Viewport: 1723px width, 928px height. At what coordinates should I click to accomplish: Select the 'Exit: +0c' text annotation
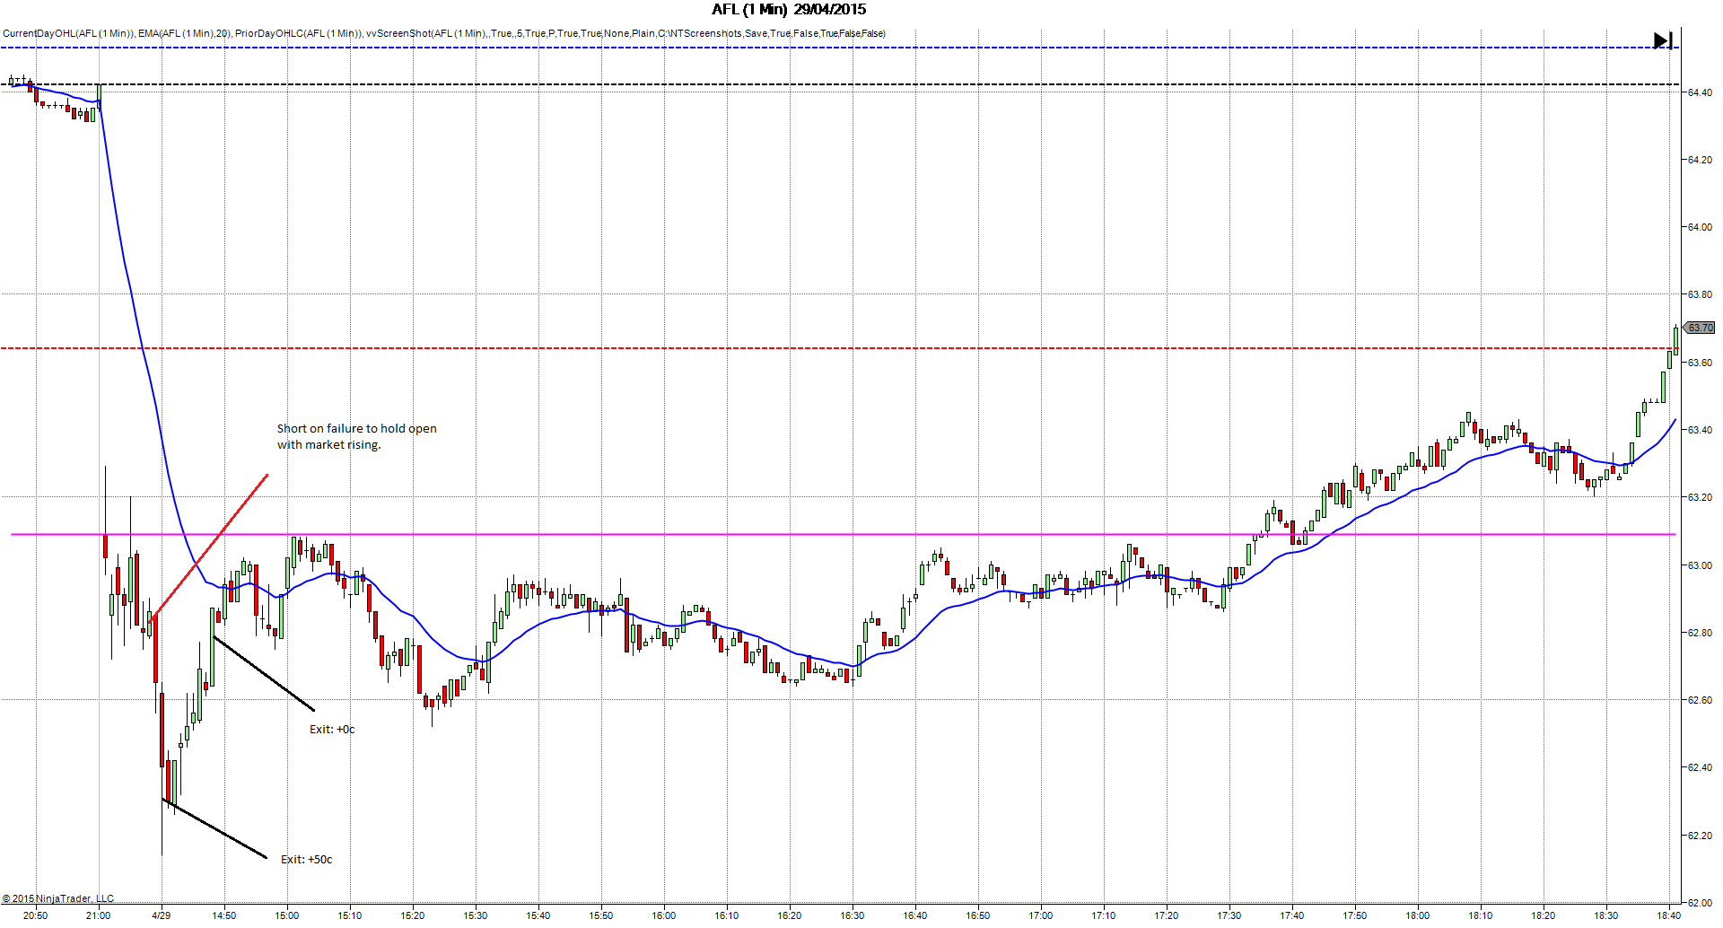point(332,730)
